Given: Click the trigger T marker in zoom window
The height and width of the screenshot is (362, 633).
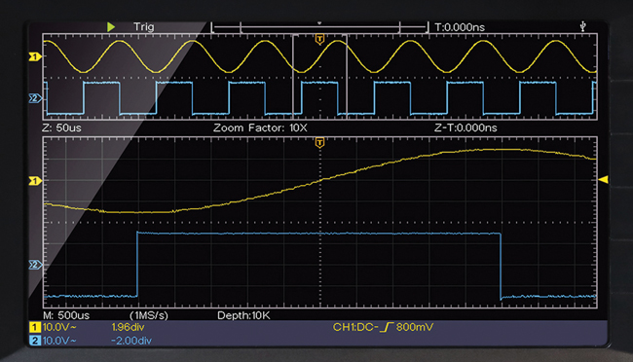Looking at the screenshot, I should 319,142.
